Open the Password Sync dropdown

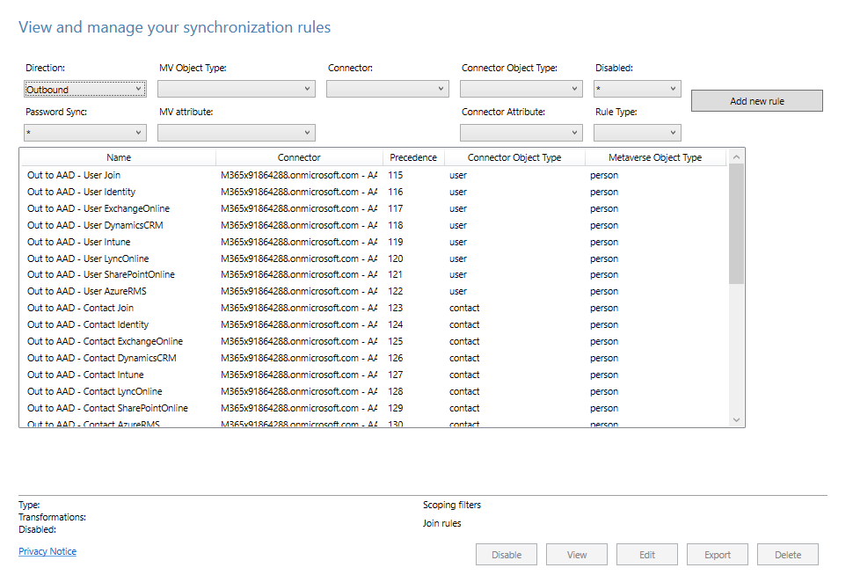click(85, 133)
